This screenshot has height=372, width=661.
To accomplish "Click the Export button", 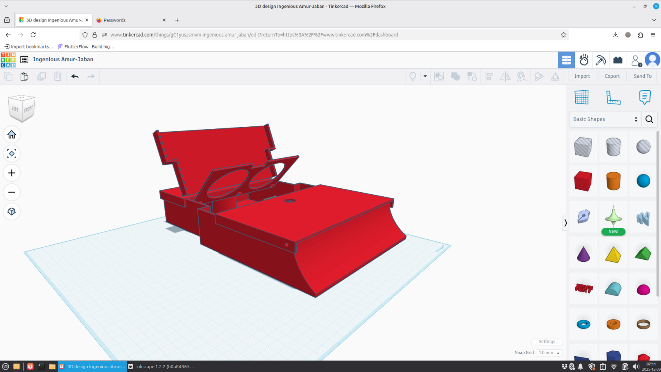I will 612,76.
